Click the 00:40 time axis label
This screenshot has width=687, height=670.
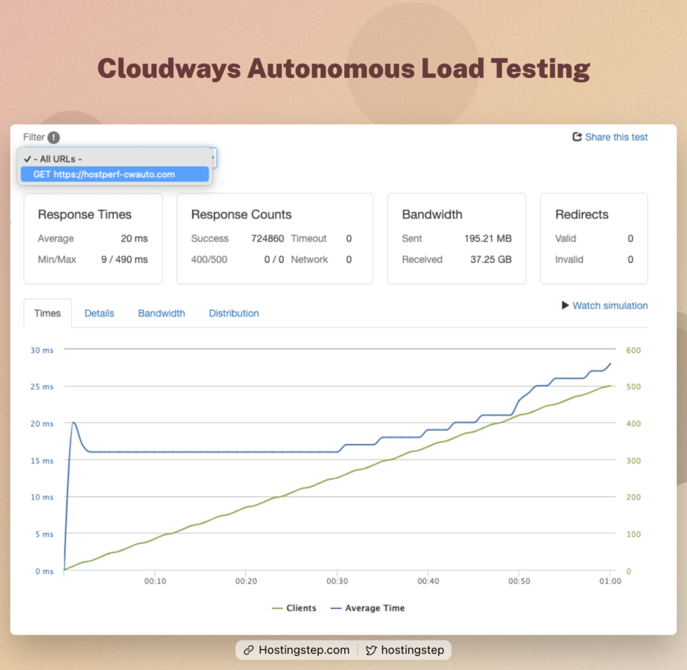(428, 581)
